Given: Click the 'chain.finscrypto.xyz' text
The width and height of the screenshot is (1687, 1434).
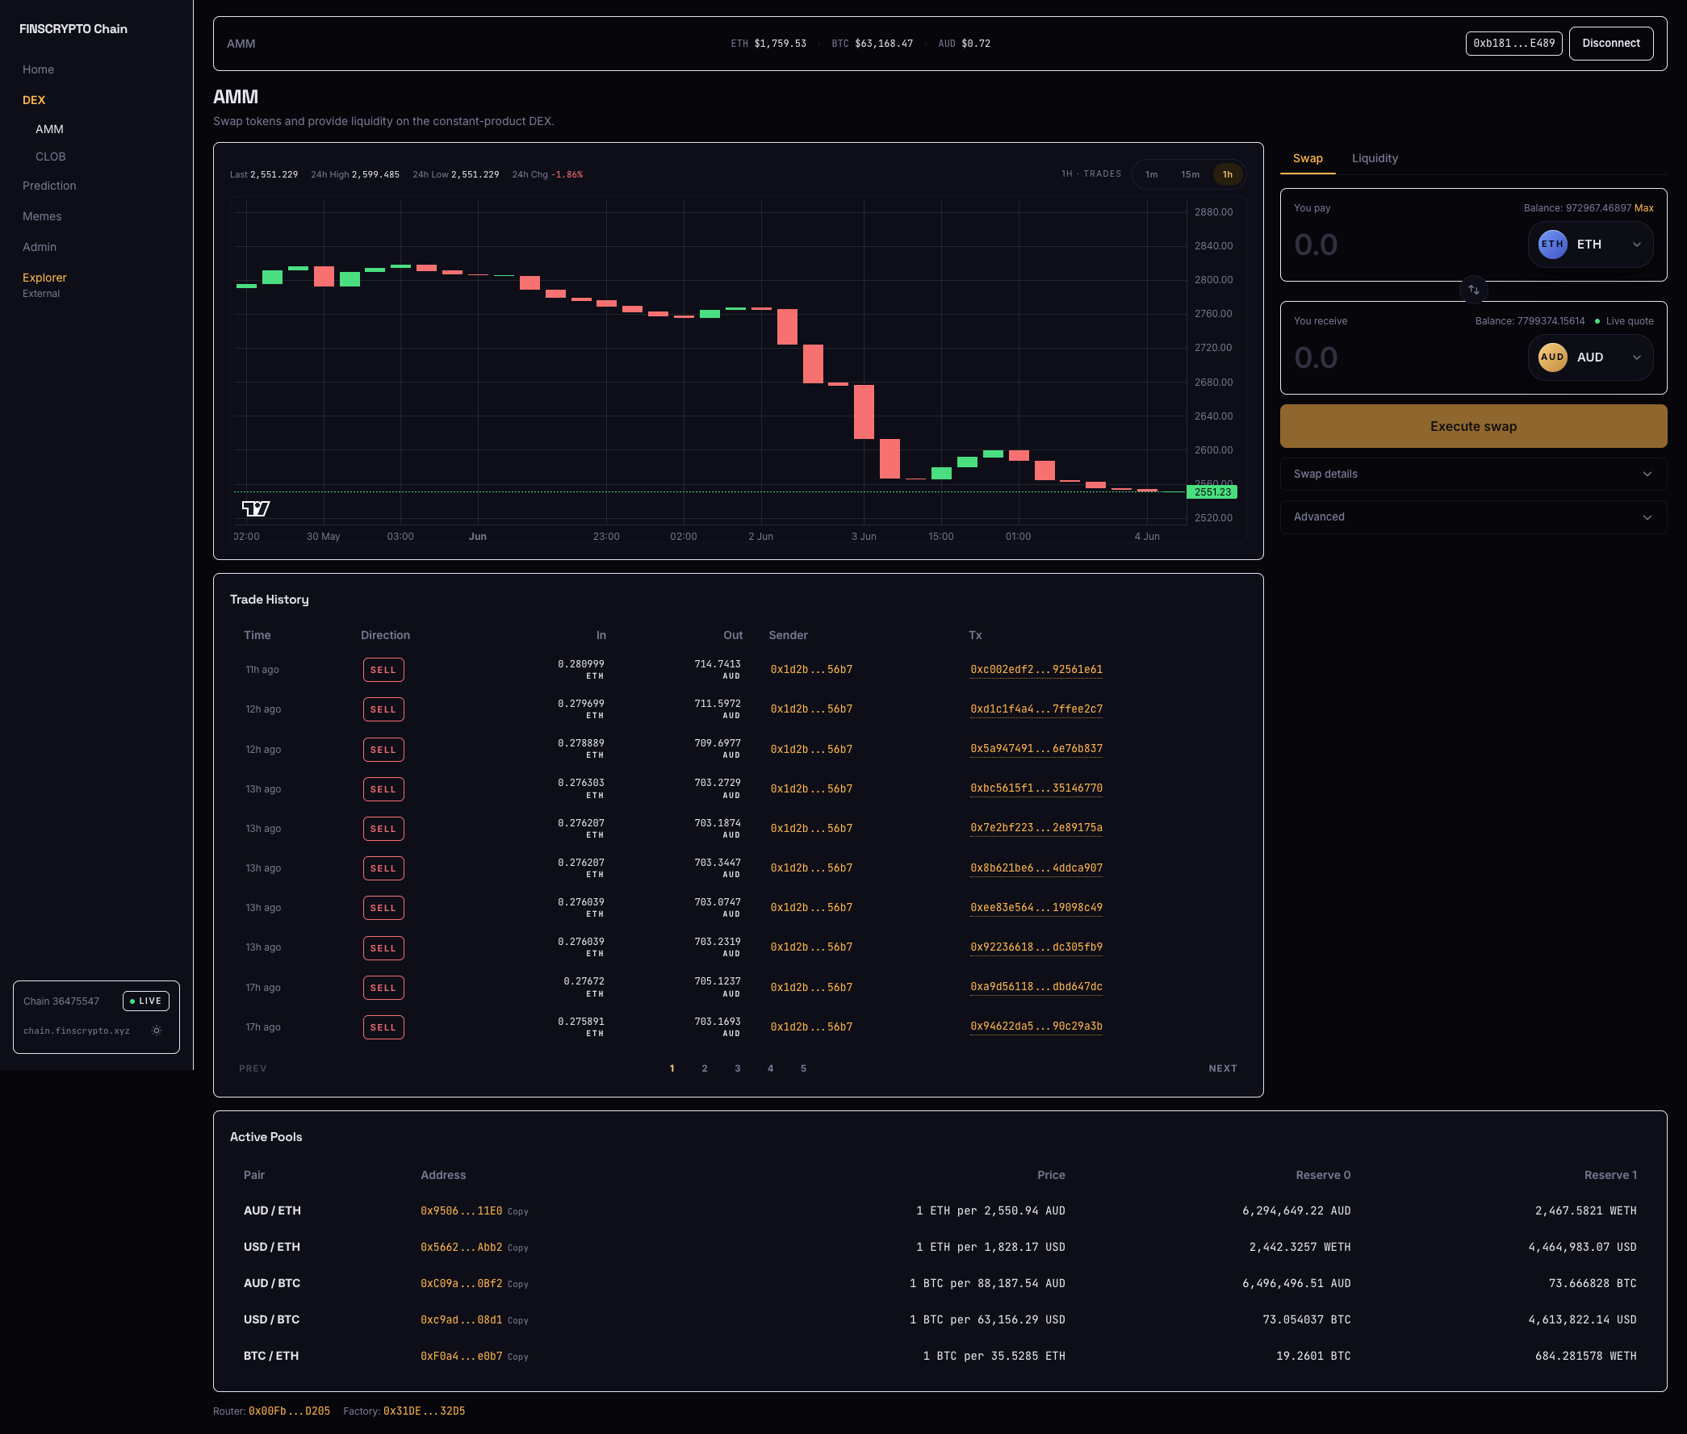Looking at the screenshot, I should tap(77, 1031).
